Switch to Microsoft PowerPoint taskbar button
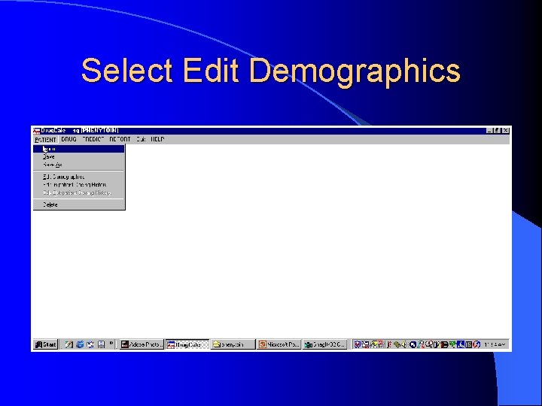The width and height of the screenshot is (542, 406). 279,344
